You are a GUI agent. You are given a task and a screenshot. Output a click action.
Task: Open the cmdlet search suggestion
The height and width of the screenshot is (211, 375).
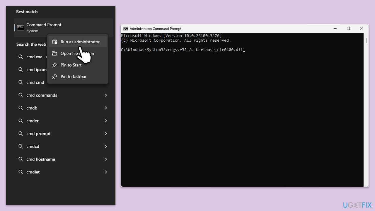pos(33,172)
